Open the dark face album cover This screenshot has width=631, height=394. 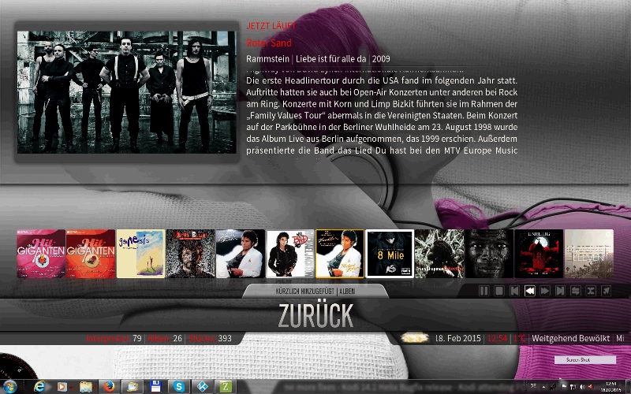pyautogui.click(x=489, y=254)
